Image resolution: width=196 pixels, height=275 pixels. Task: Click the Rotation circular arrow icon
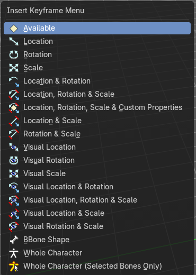14,54
